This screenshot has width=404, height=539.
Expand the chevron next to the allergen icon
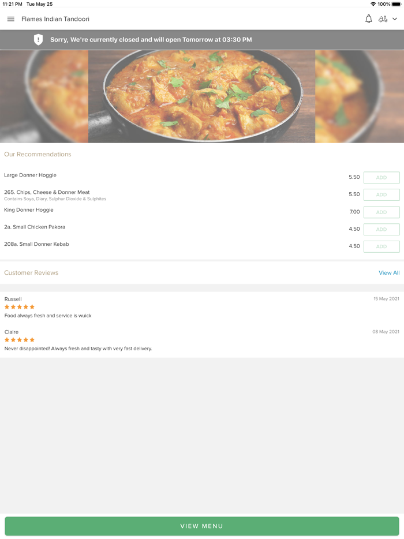pyautogui.click(x=394, y=18)
